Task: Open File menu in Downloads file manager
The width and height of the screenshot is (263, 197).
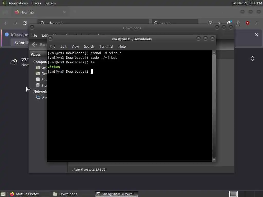Action: (x=34, y=35)
